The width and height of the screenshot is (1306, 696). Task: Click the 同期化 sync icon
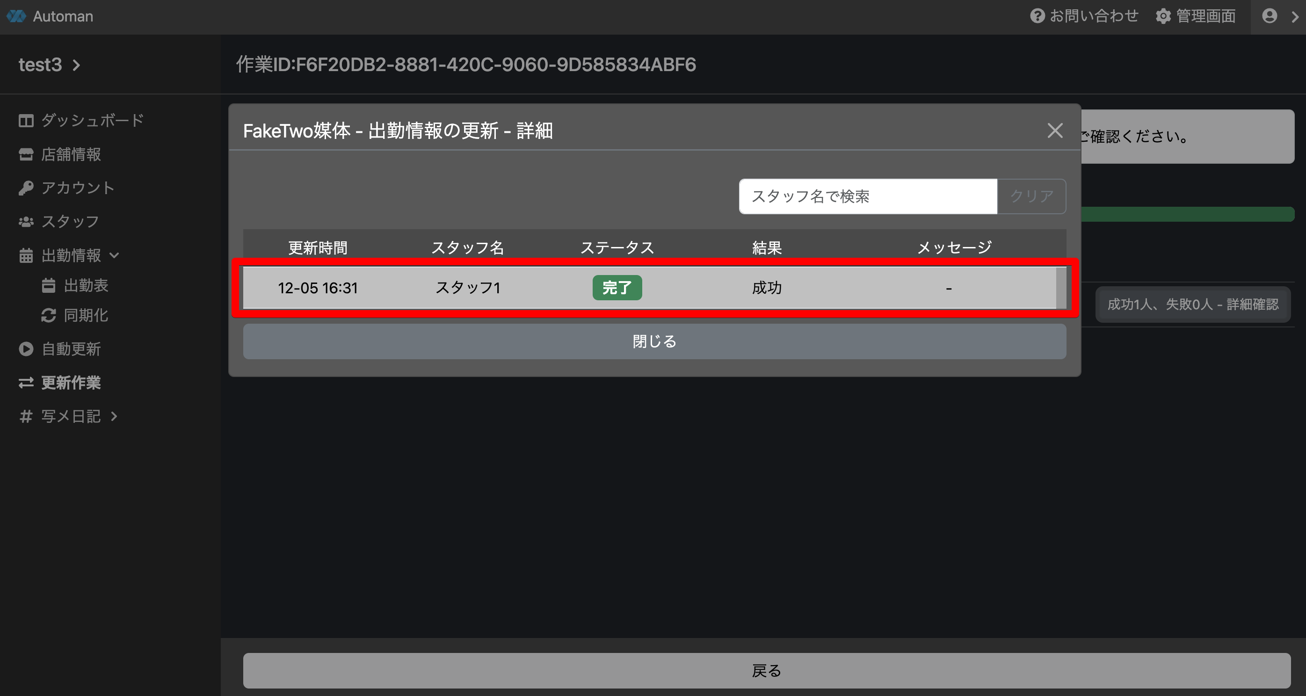[49, 315]
